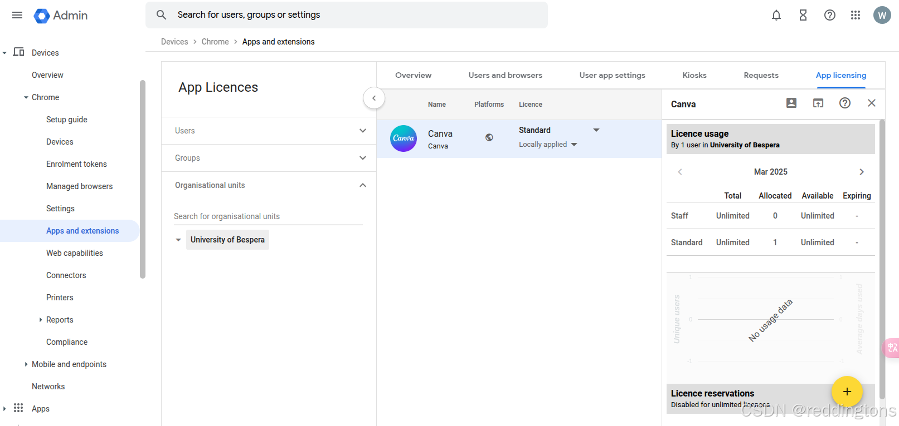Collapse the Organisational units section
Screen dimensions: 899x426
tap(269, 185)
